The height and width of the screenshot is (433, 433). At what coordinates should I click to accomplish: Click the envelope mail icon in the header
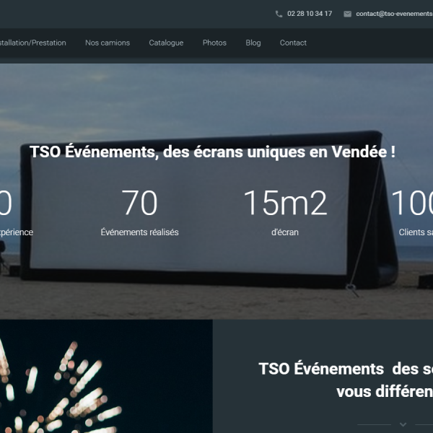click(347, 14)
